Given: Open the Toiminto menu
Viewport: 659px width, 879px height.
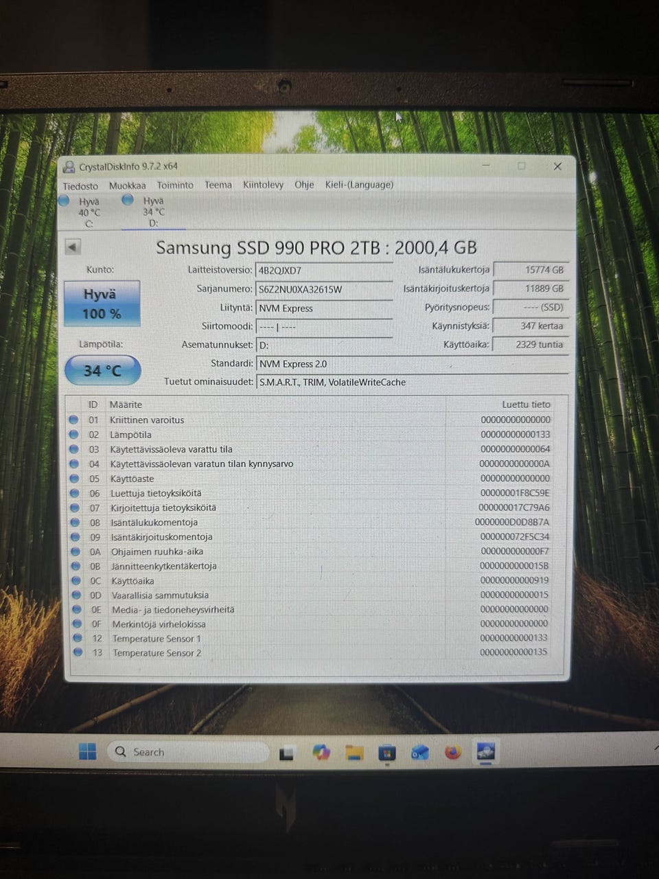Looking at the screenshot, I should coord(175,185).
